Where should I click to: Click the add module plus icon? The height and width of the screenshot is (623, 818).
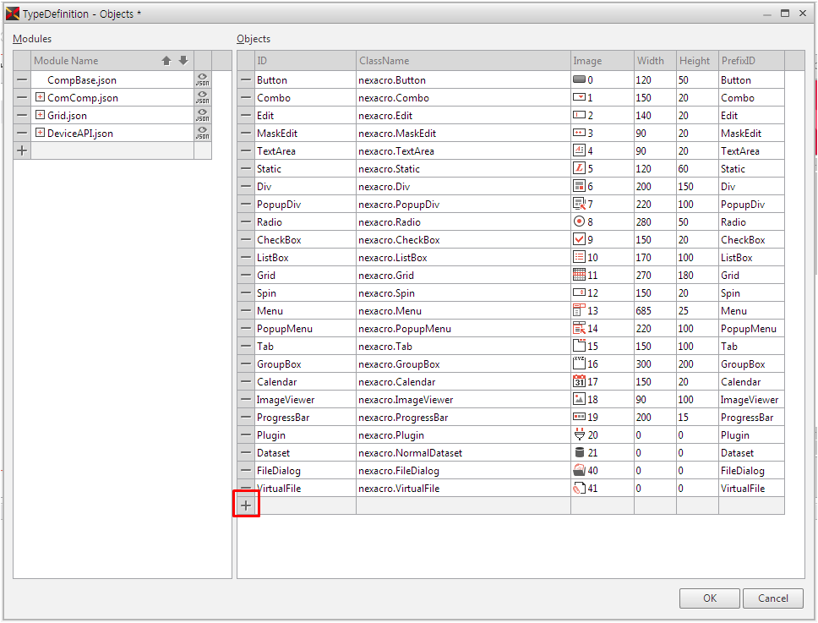[x=22, y=150]
